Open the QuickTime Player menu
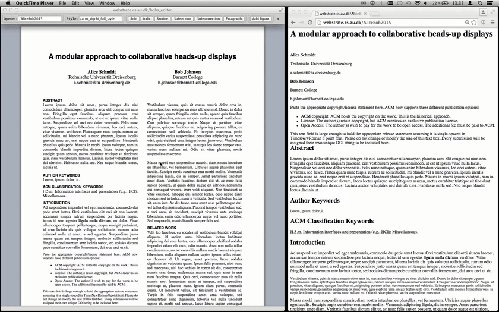Screen dimensions: 499x312 [34, 3]
